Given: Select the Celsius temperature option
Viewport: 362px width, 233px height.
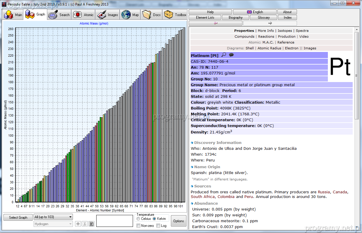Looking at the screenshot, I should point(138,219).
